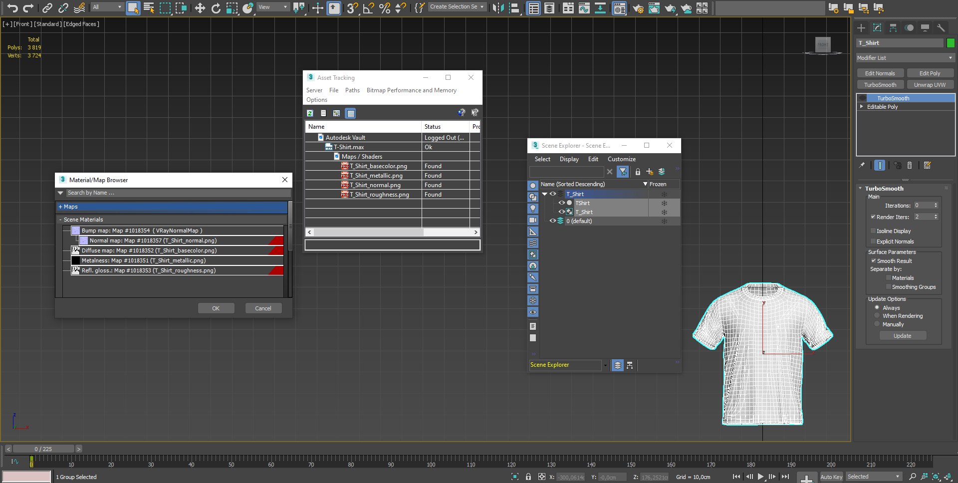Click the Undo arrow in the toolbar
The width and height of the screenshot is (958, 483).
(12, 8)
